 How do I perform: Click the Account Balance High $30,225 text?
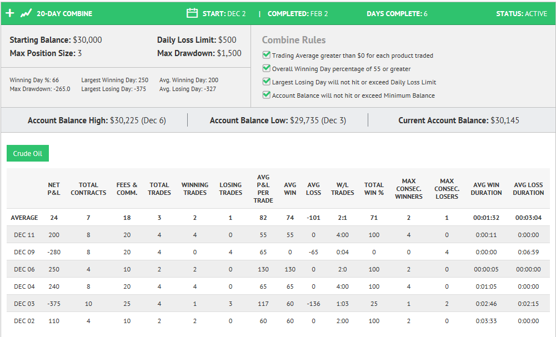point(97,120)
